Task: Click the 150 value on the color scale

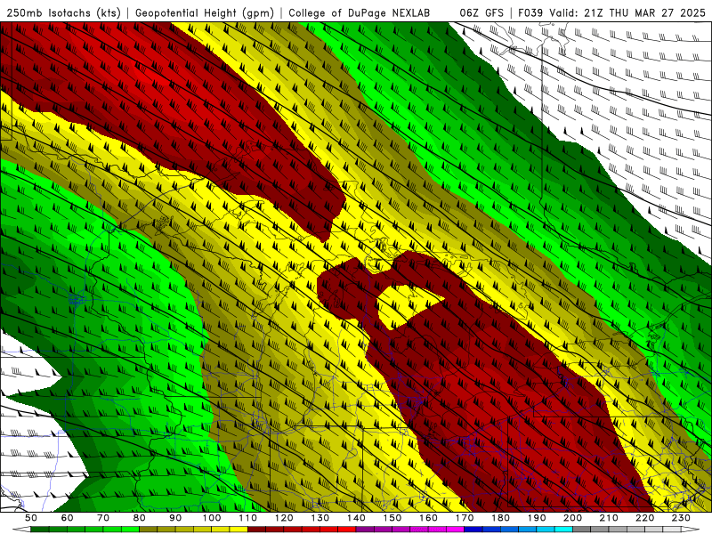Action: (392, 518)
